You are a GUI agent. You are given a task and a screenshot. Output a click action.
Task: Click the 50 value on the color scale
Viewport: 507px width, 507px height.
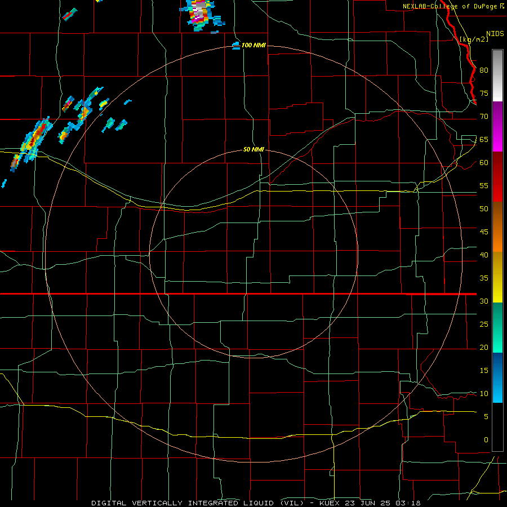pos(484,209)
